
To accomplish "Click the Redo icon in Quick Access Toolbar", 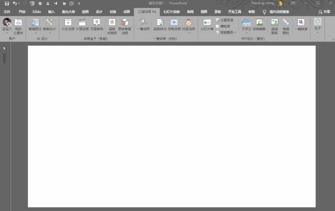I will click(x=25, y=4).
